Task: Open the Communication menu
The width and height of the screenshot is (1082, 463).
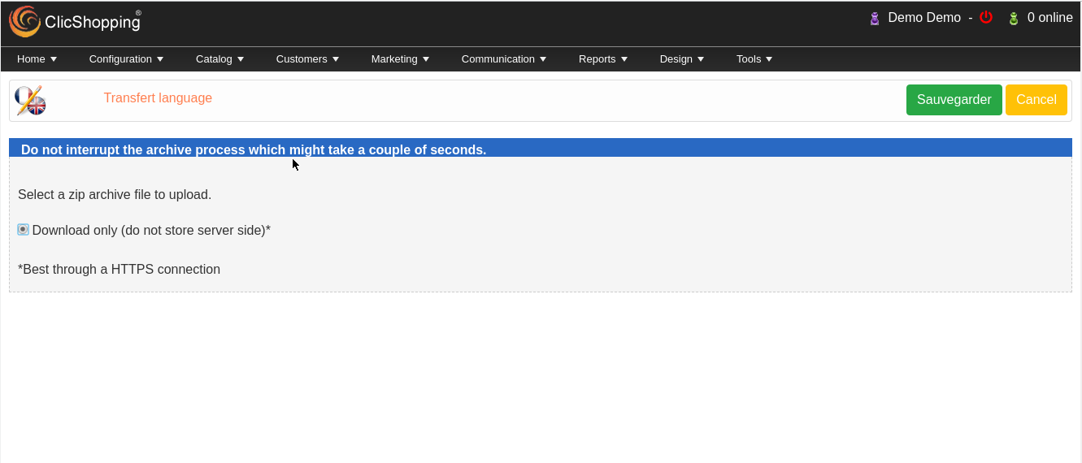Action: [x=504, y=59]
